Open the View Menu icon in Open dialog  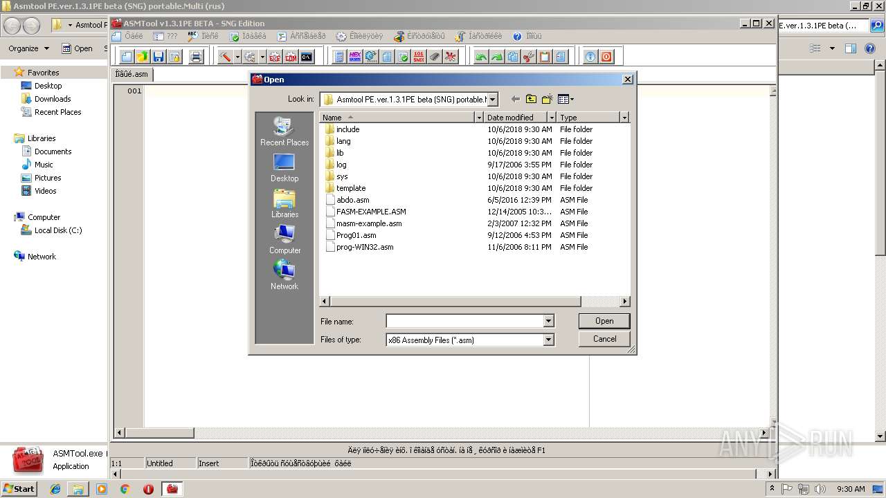(x=566, y=100)
